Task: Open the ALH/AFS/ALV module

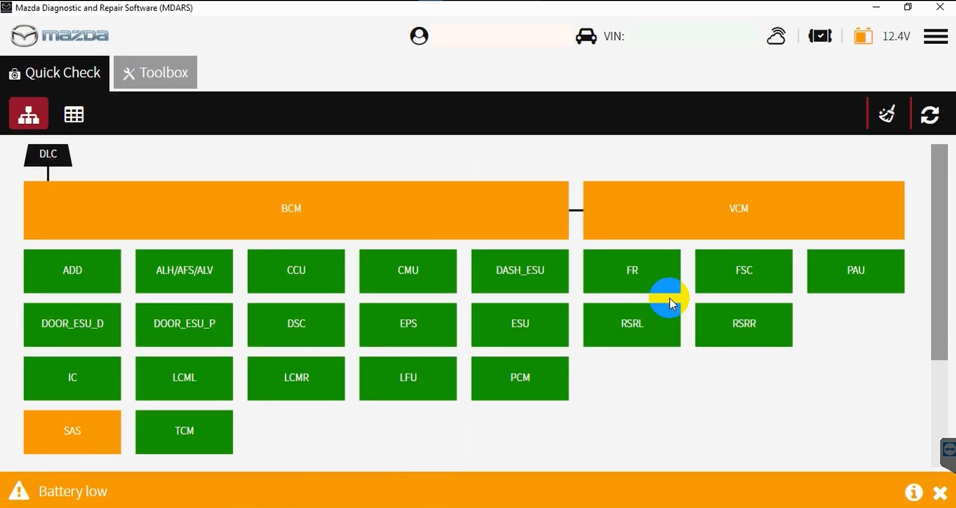Action: pos(184,271)
